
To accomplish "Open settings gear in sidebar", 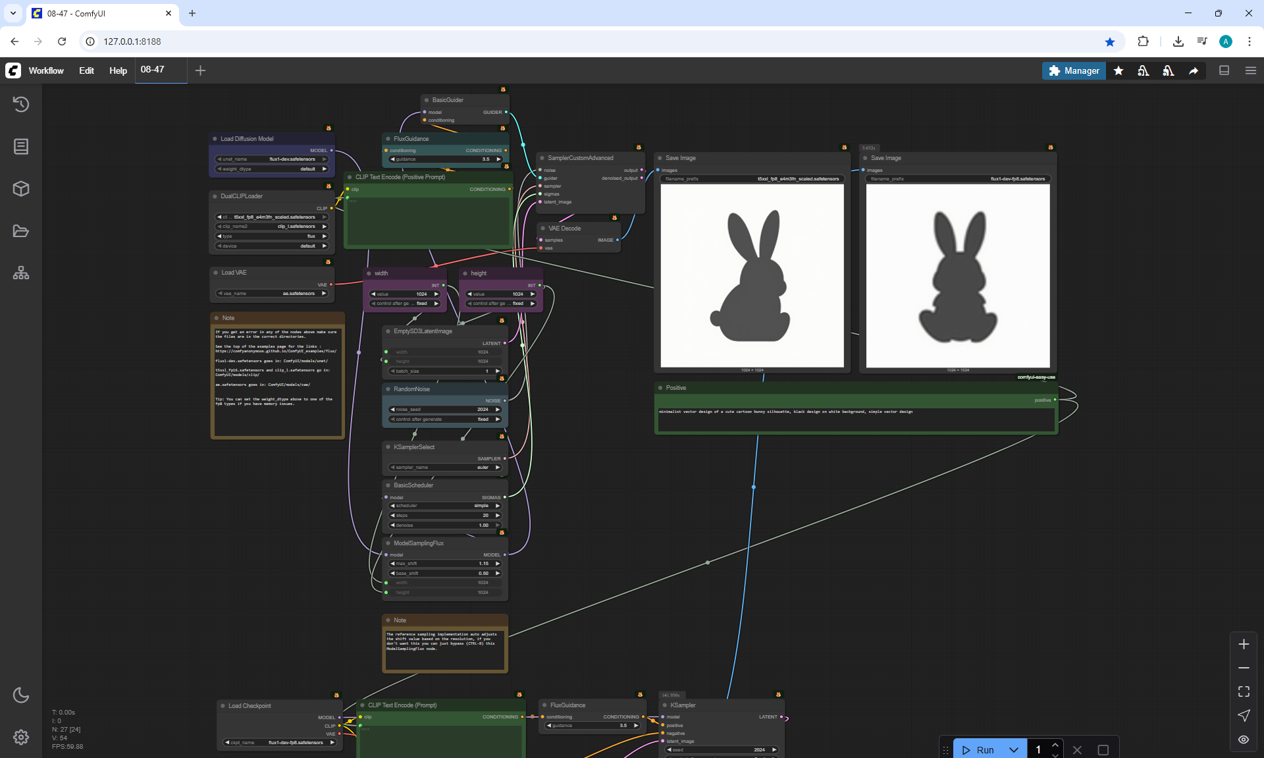I will pyautogui.click(x=21, y=737).
